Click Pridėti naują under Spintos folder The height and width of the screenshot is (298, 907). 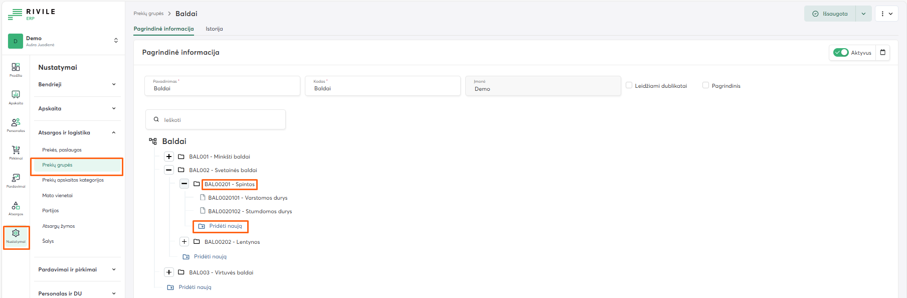[x=225, y=226]
